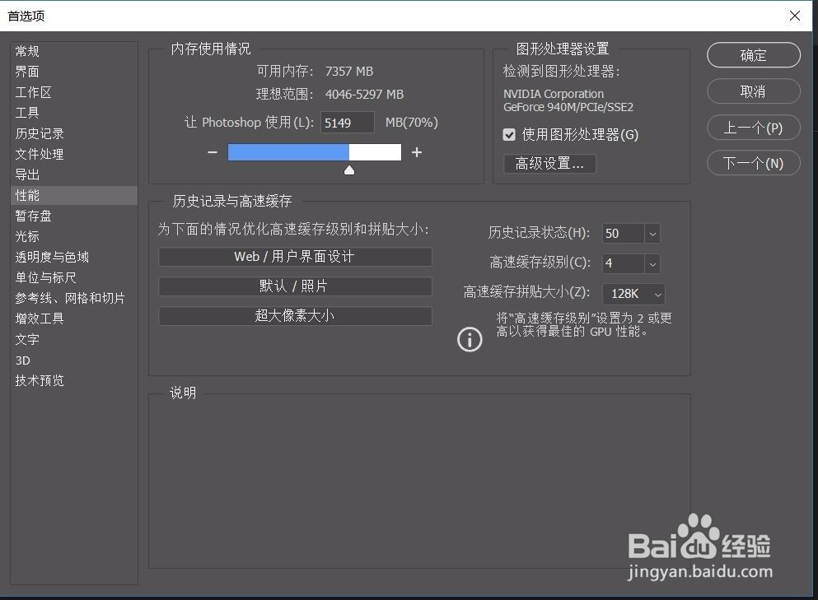
Task: Confirm settings with the 确定 button
Action: tap(753, 55)
